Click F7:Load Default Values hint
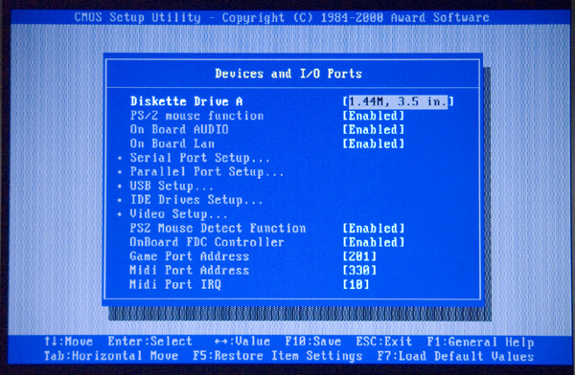Screen dimensions: 575x375 455,356
